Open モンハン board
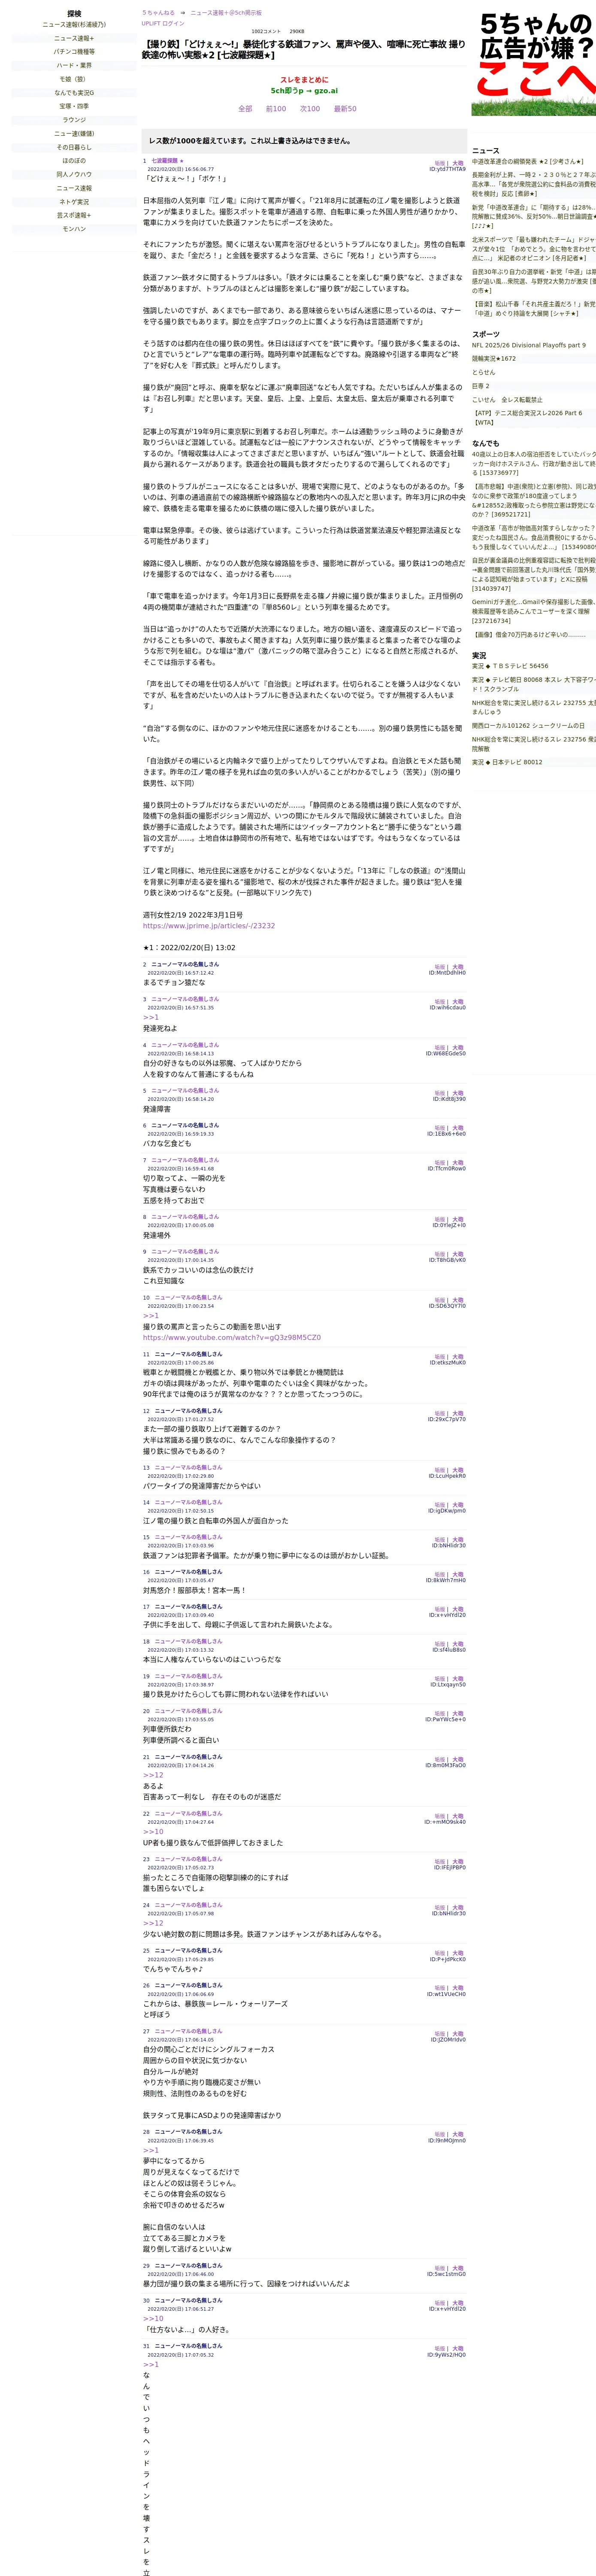 (x=74, y=229)
